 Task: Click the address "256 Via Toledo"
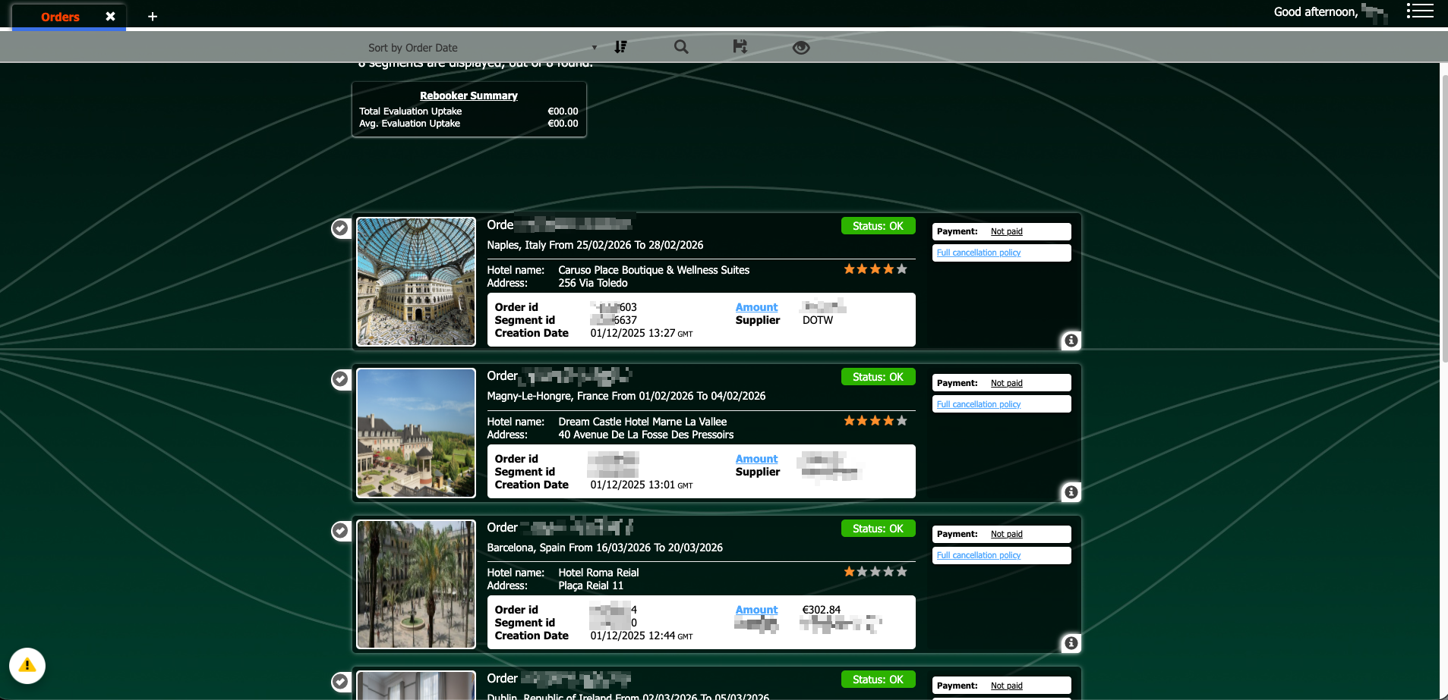(593, 283)
